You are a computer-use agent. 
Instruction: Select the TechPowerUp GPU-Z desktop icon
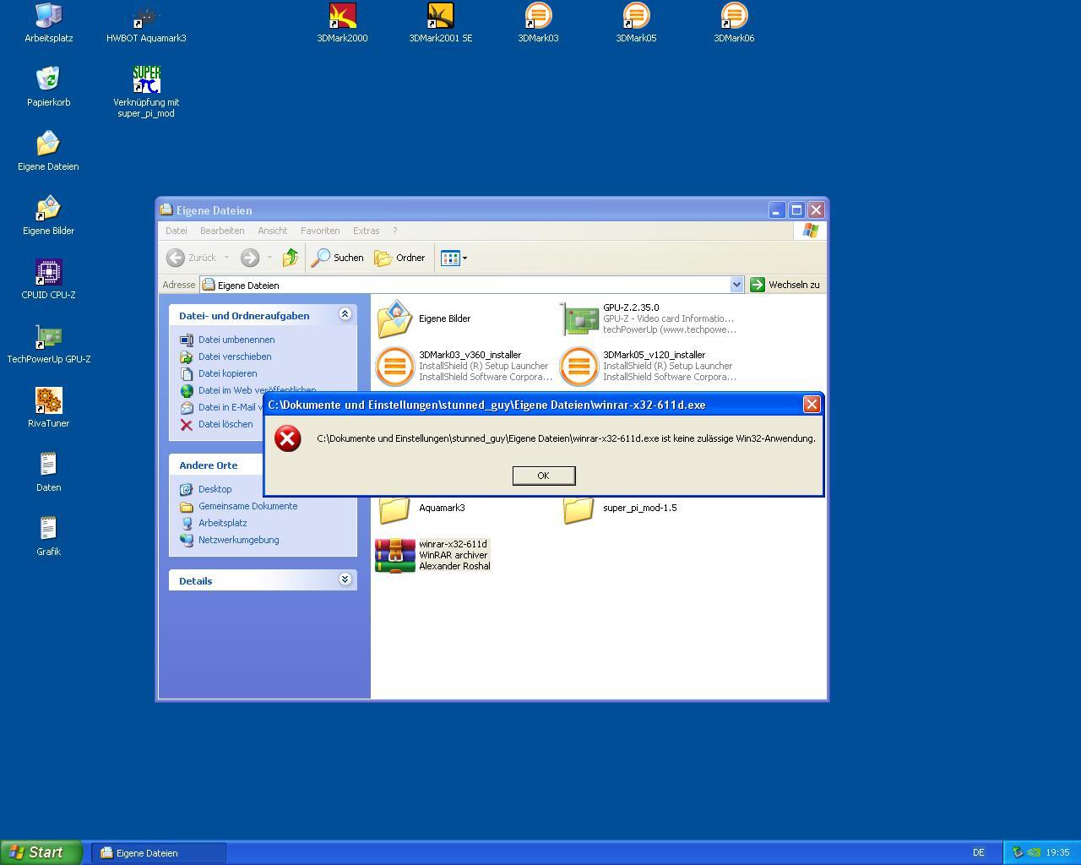(x=48, y=344)
